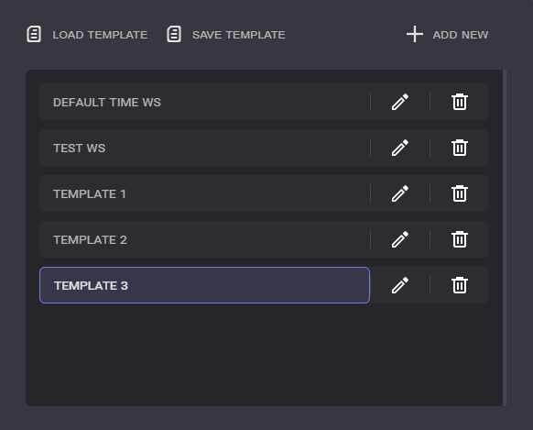This screenshot has width=533, height=430.
Task: Click the plus icon for Add New
Action: pyautogui.click(x=415, y=34)
